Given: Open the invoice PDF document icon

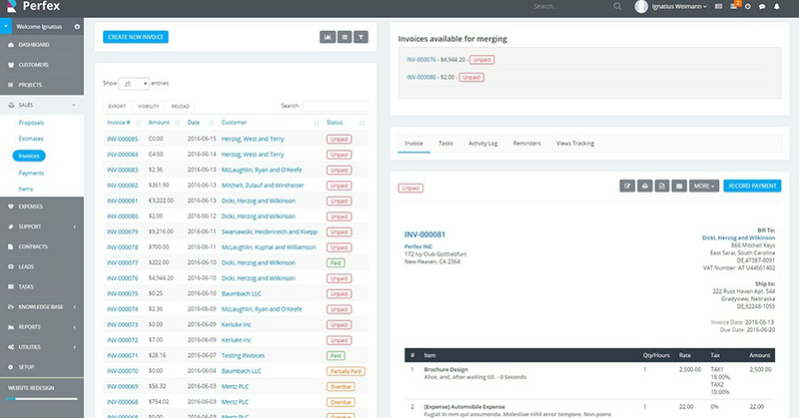Looking at the screenshot, I should pos(661,186).
